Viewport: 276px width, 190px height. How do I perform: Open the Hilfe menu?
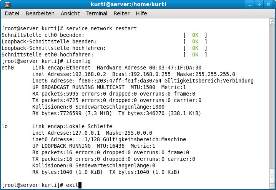click(141, 13)
